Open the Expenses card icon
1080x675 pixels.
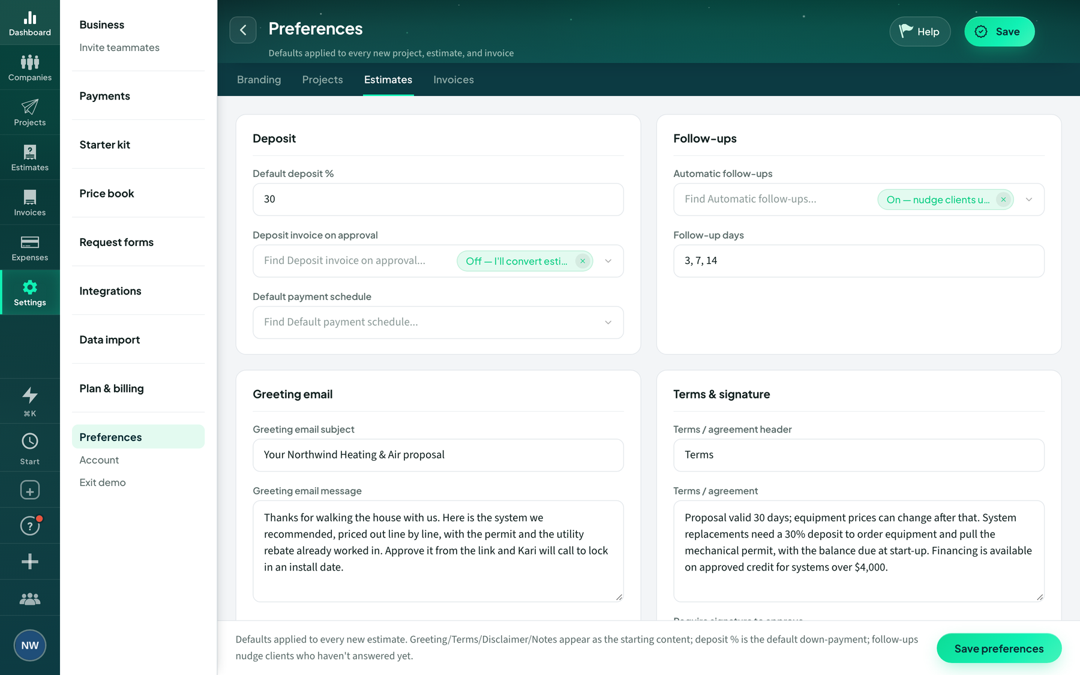click(30, 248)
